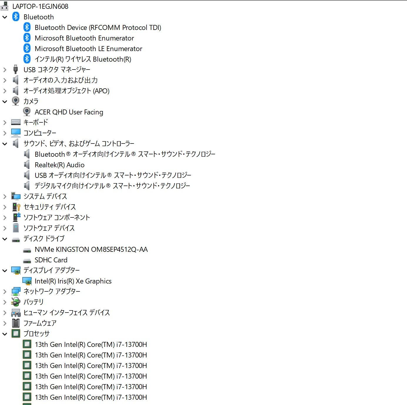407x405 pixels.
Task: Collapse the Bluetooth category
Action: 5,17
